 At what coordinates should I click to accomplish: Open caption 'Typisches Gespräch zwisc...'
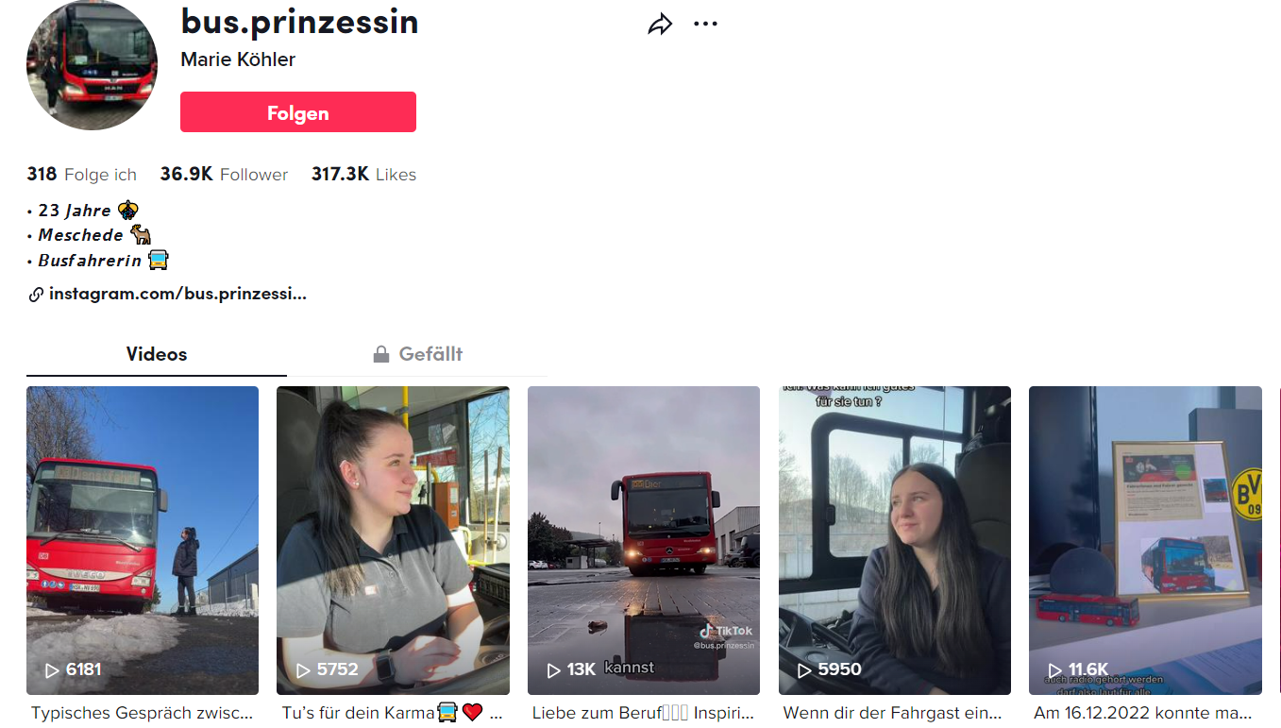(143, 713)
